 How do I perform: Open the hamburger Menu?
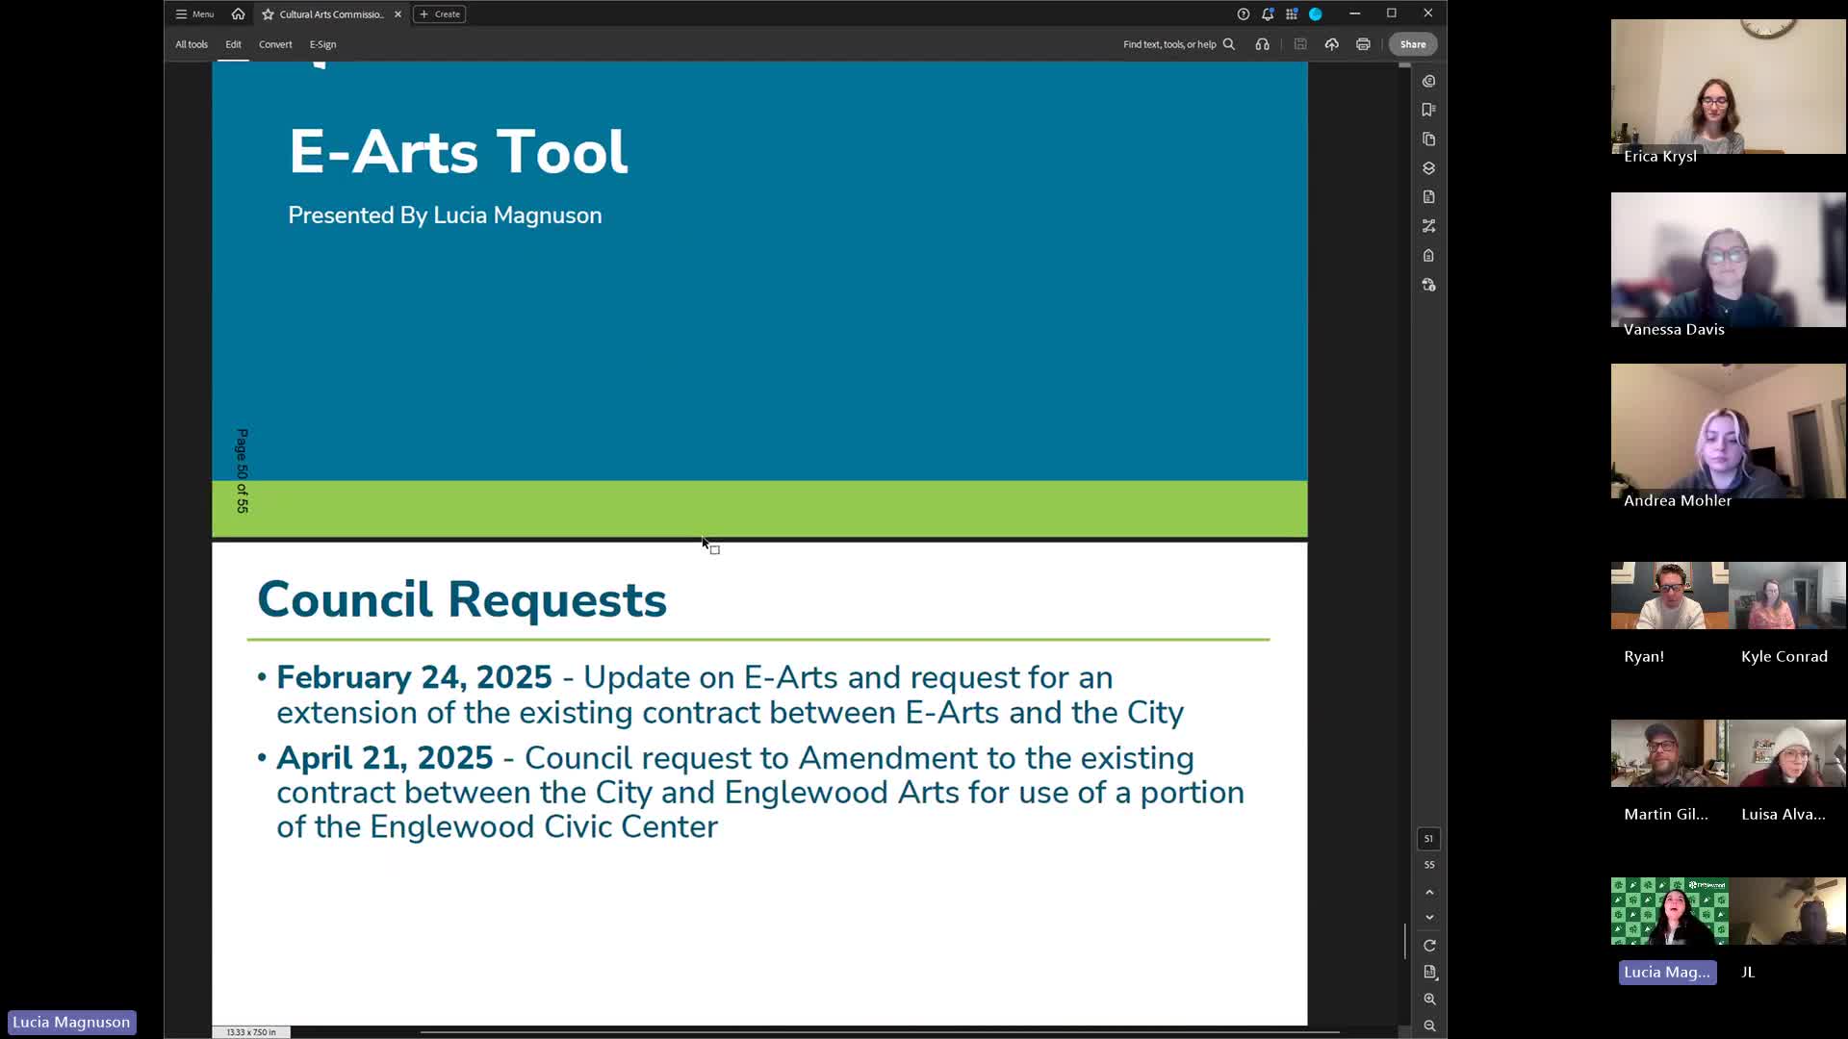(194, 14)
